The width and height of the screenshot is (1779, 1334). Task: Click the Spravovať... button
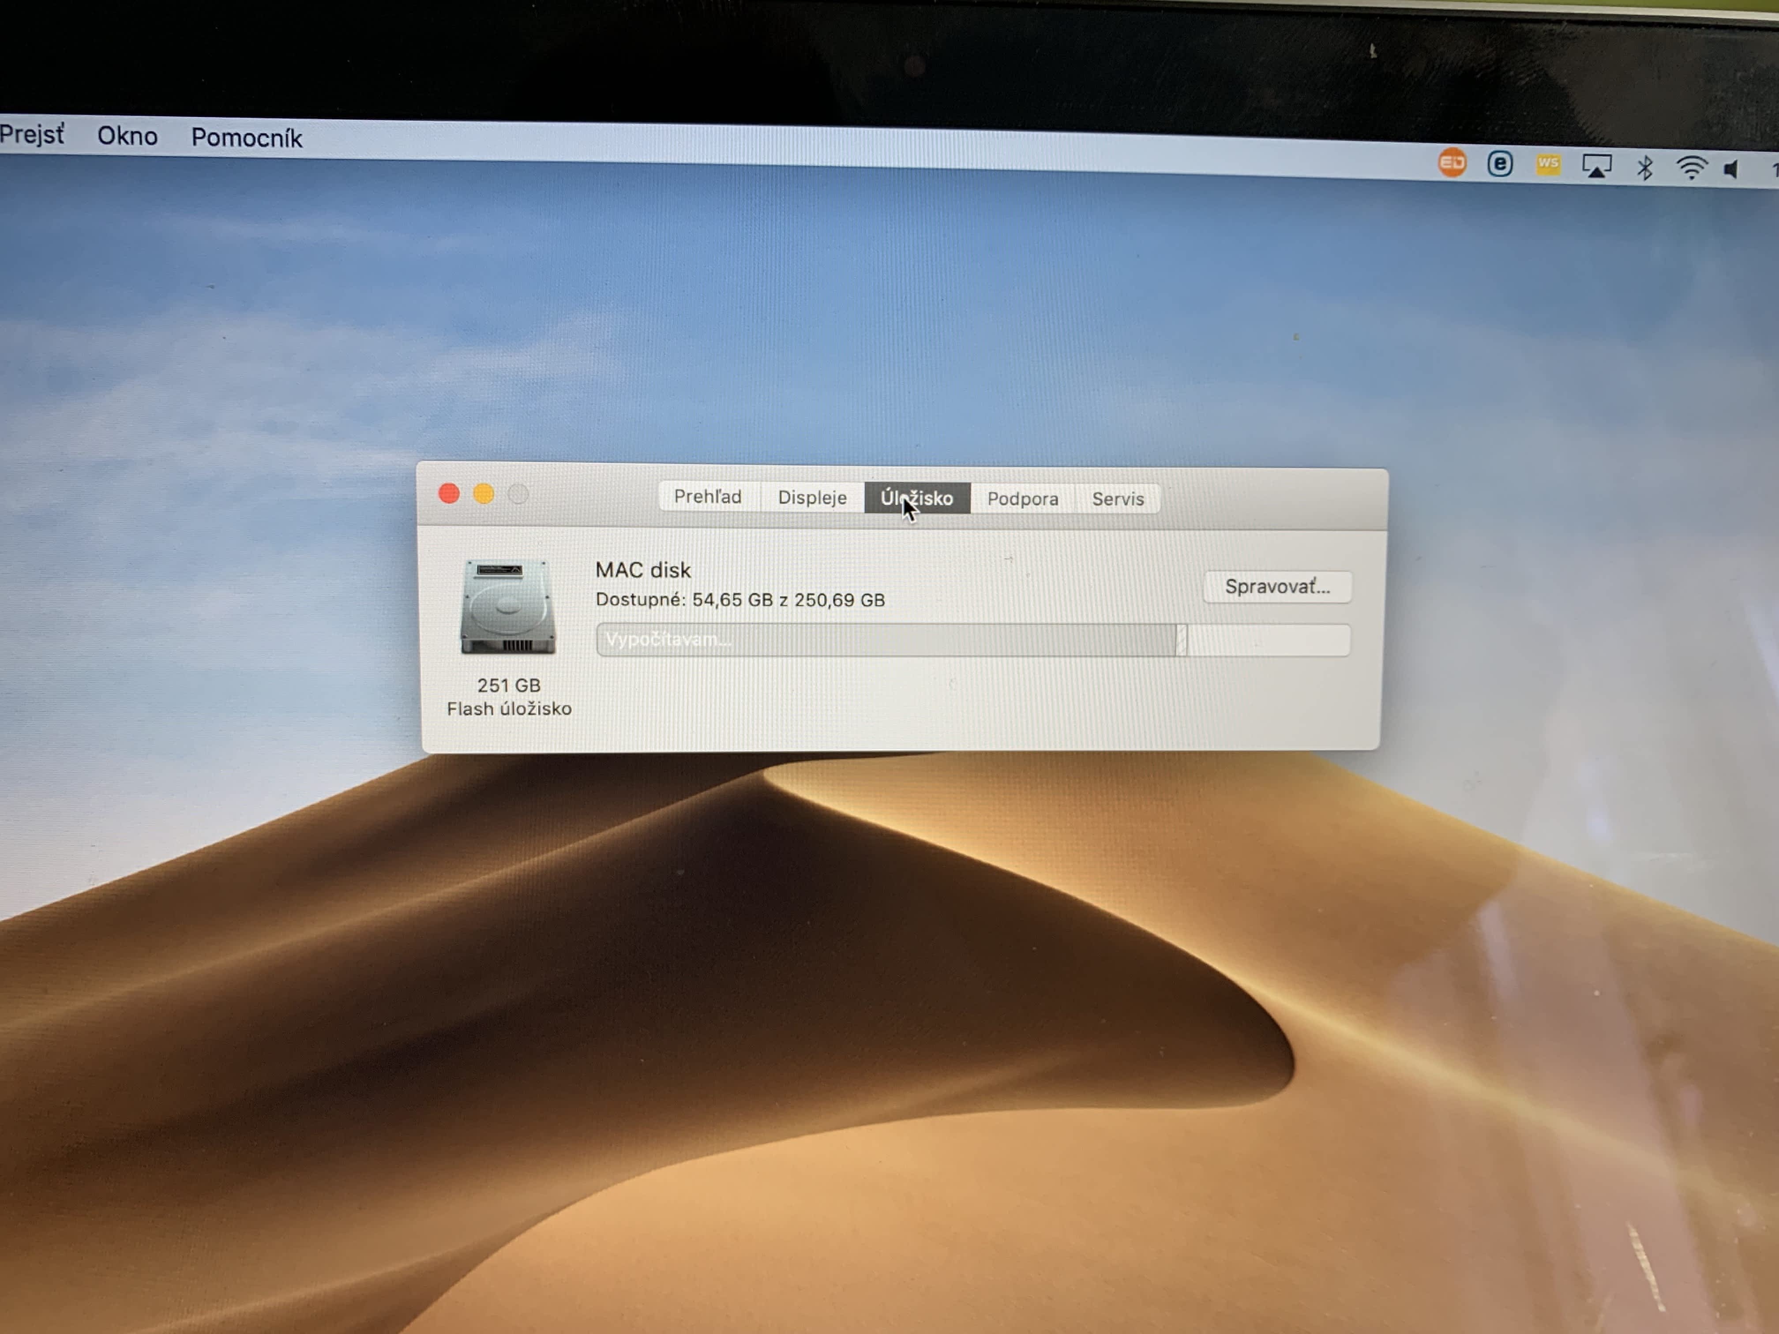[1276, 587]
